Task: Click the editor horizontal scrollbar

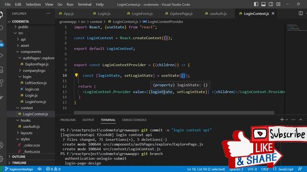Action: 174,113
